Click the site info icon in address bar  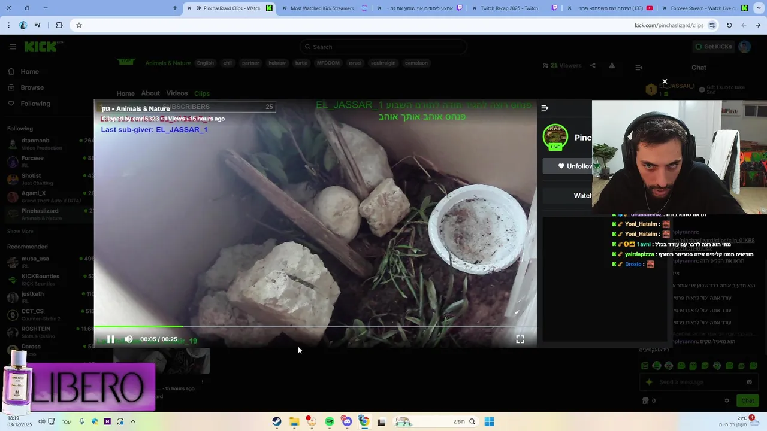tap(712, 25)
